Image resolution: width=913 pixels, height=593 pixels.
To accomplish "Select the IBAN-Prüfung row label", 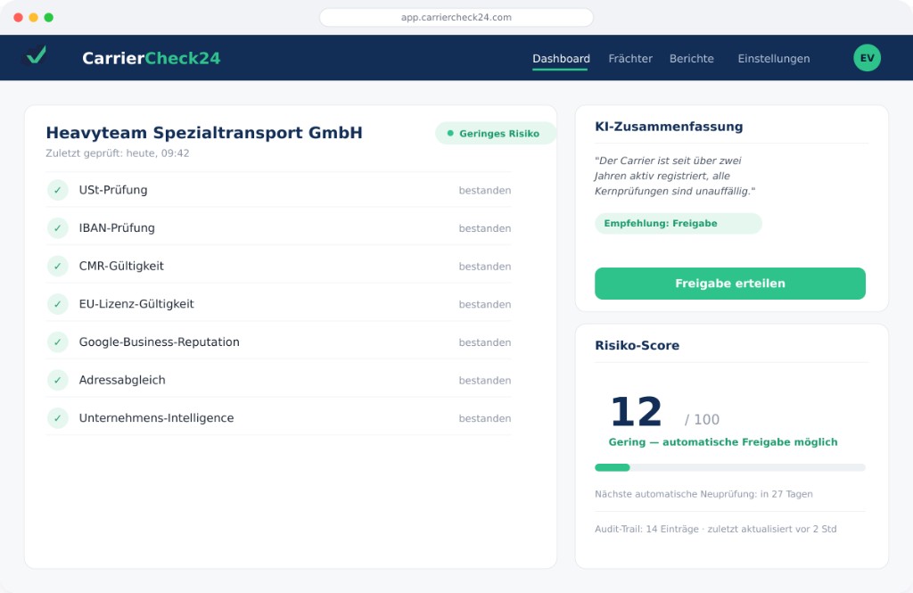I will tap(117, 227).
